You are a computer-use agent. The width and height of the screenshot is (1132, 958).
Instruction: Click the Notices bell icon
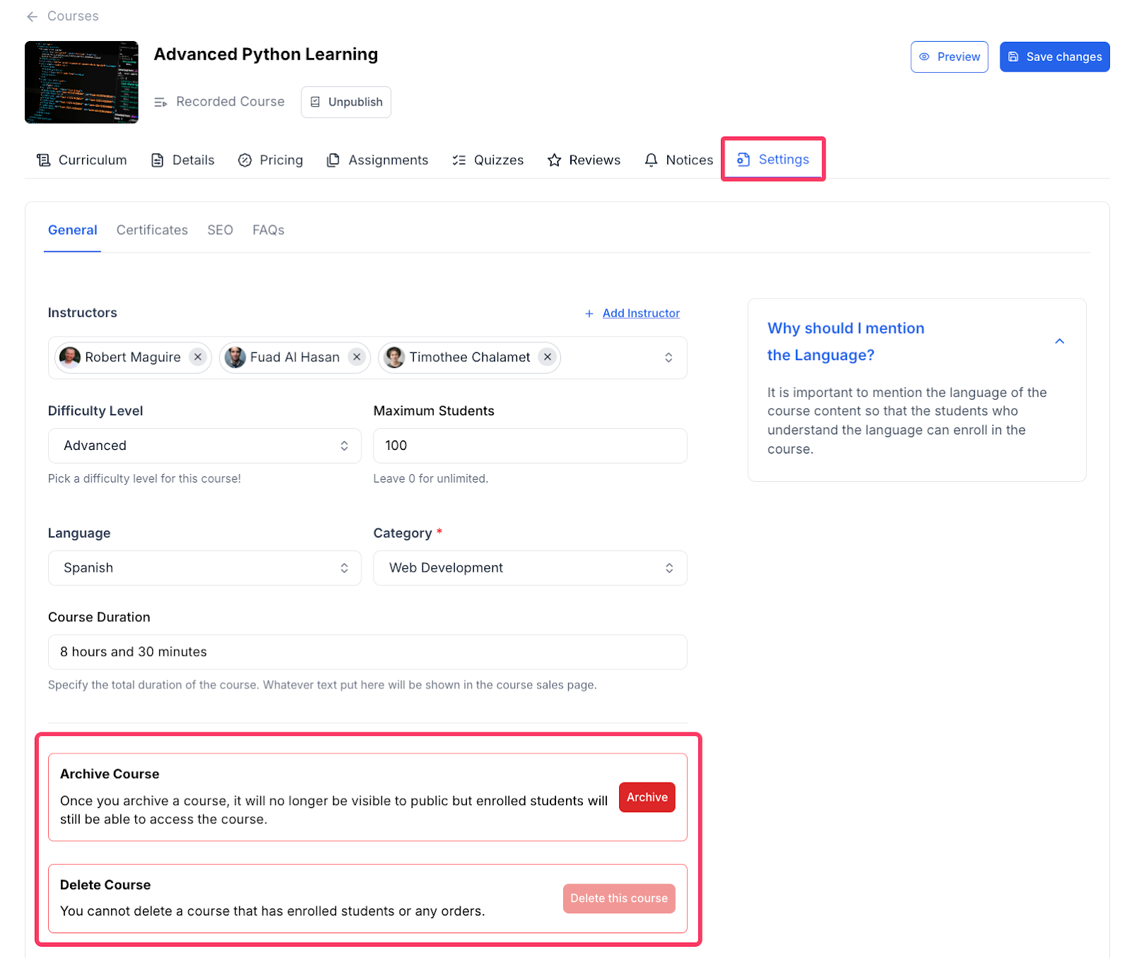(651, 160)
